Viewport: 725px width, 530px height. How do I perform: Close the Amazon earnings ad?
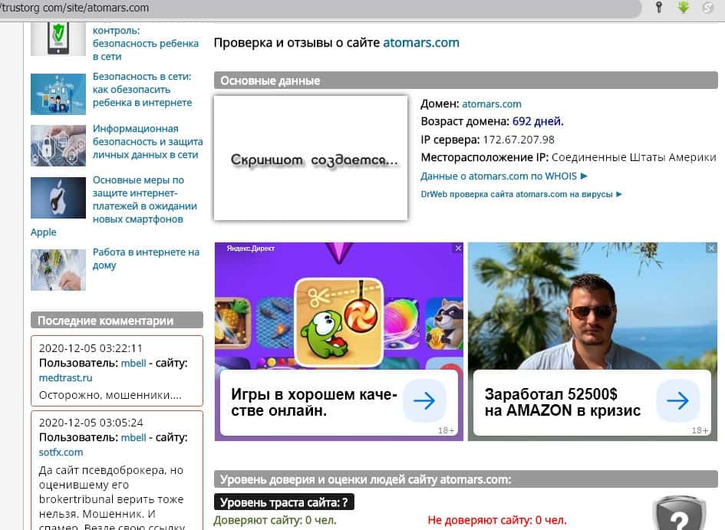pos(711,249)
